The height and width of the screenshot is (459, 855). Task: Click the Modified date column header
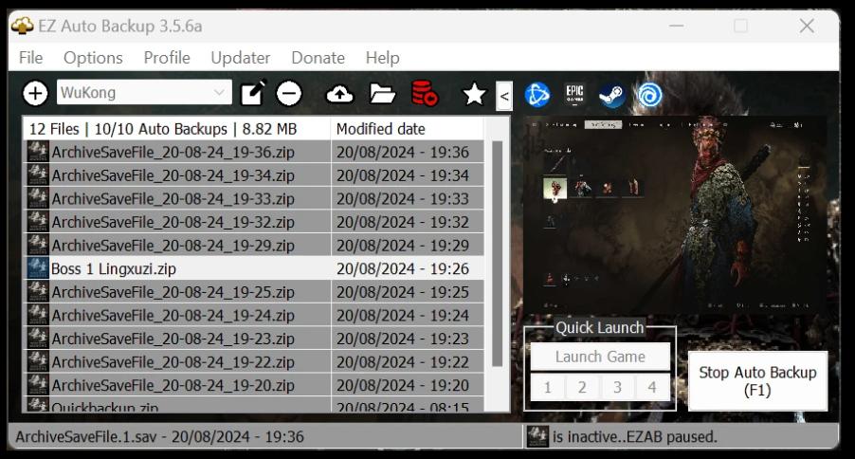tap(407, 129)
